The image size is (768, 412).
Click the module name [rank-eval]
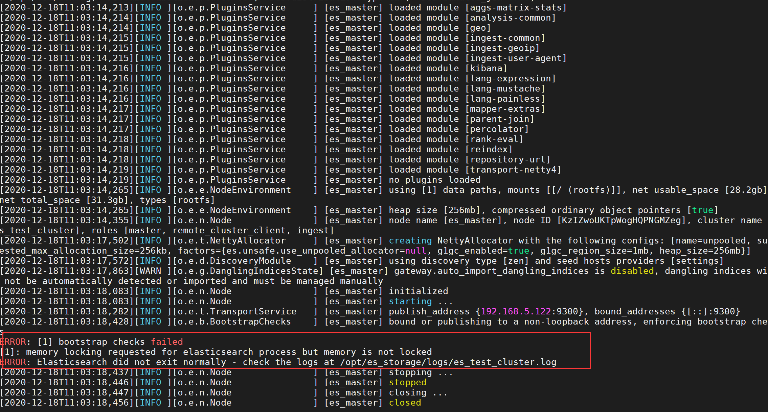494,139
